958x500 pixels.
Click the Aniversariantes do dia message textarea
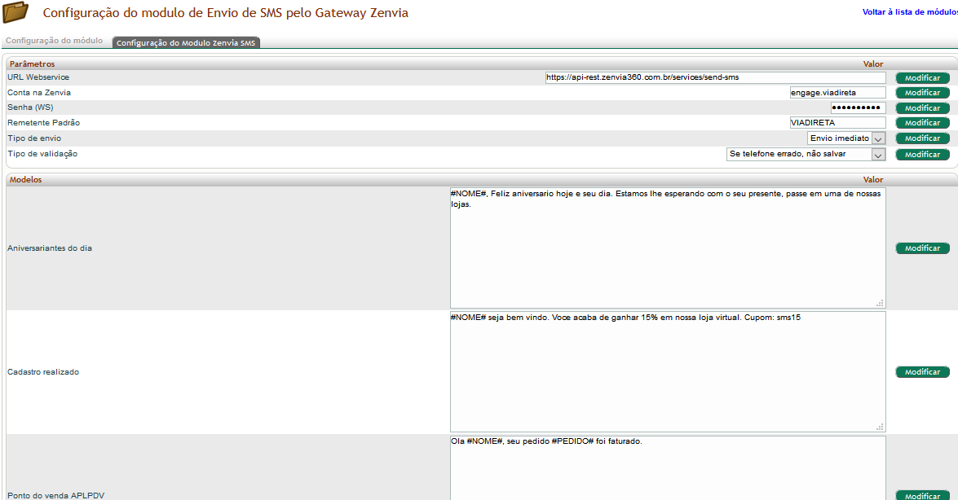pyautogui.click(x=668, y=248)
